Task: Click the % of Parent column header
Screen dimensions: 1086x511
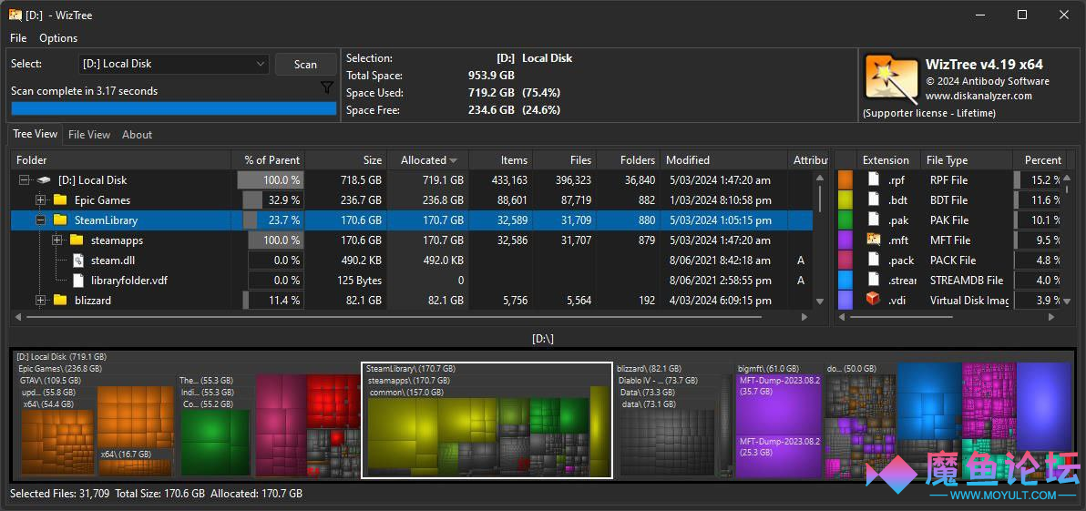Action: (268, 160)
